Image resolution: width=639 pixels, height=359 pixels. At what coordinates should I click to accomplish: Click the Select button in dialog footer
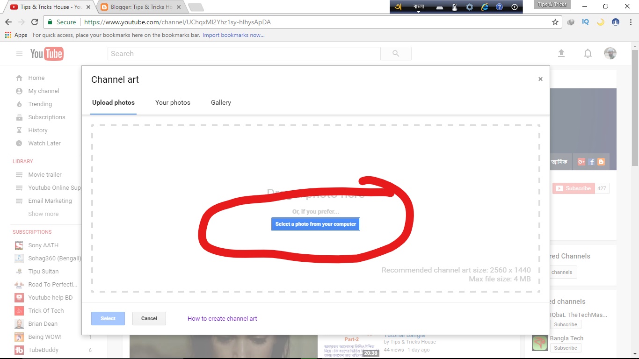[108, 318]
